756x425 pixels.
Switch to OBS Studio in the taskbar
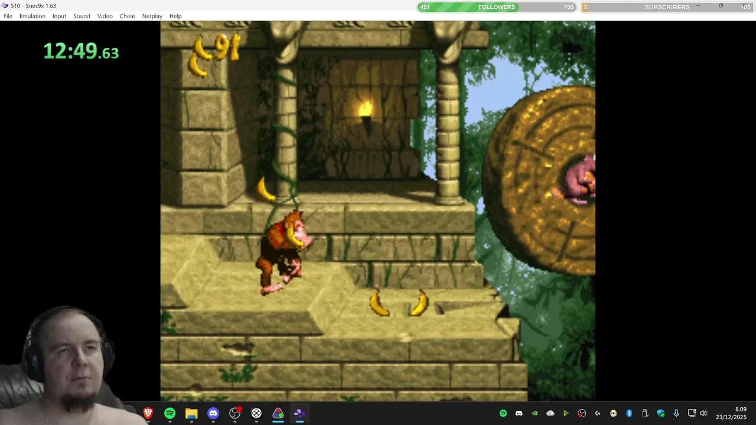pyautogui.click(x=235, y=413)
